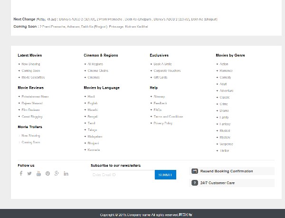Open the Google Plus social icon
Image resolution: width=285 pixels, height=218 pixels.
(57, 174)
